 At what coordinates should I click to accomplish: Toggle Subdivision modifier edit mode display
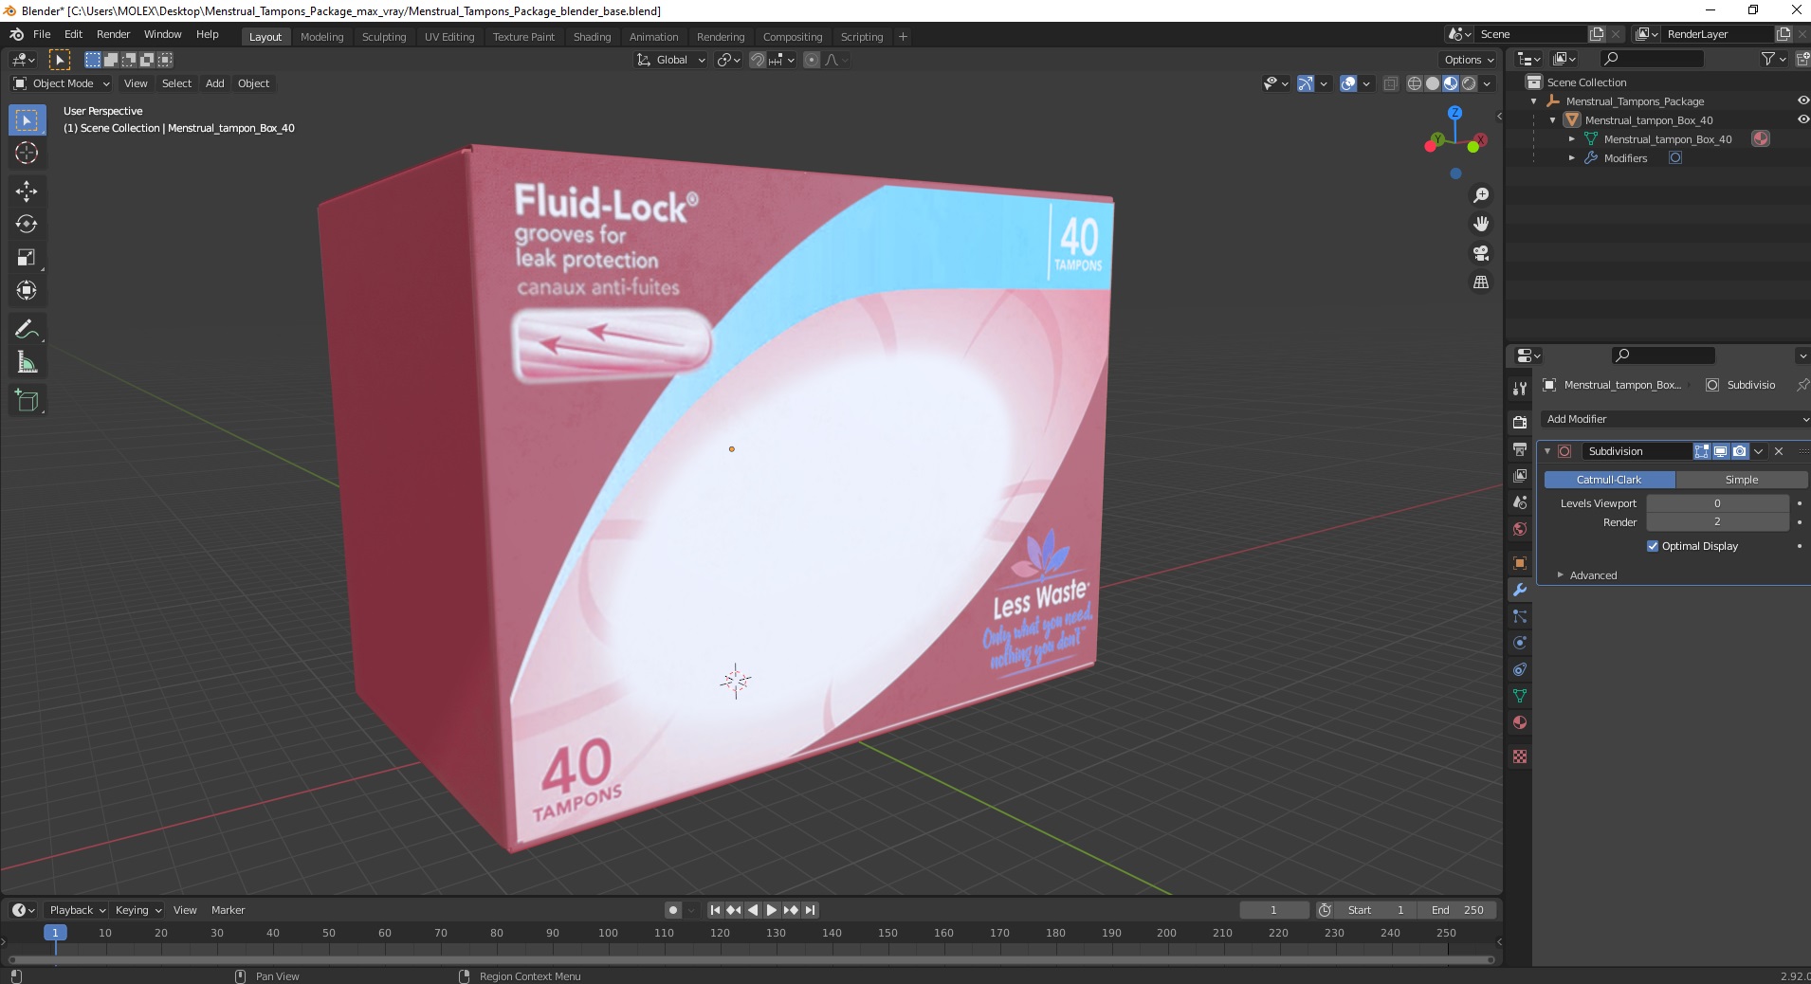click(1702, 451)
